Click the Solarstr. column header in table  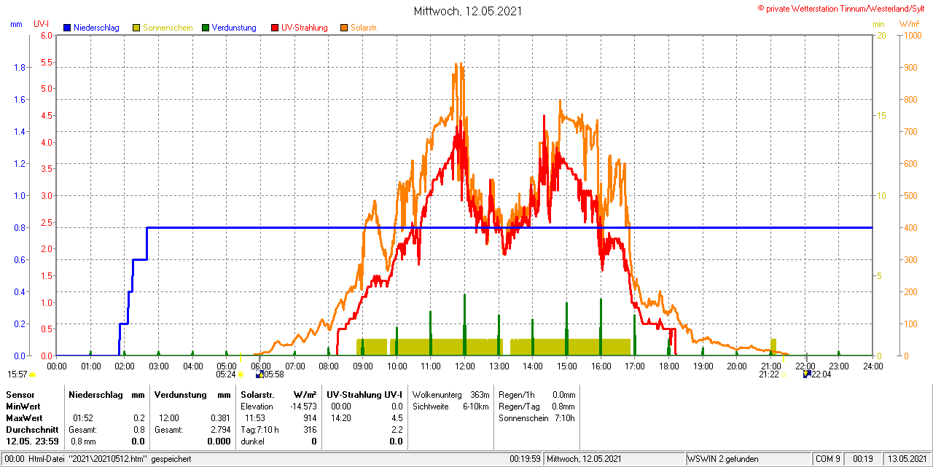tap(258, 394)
